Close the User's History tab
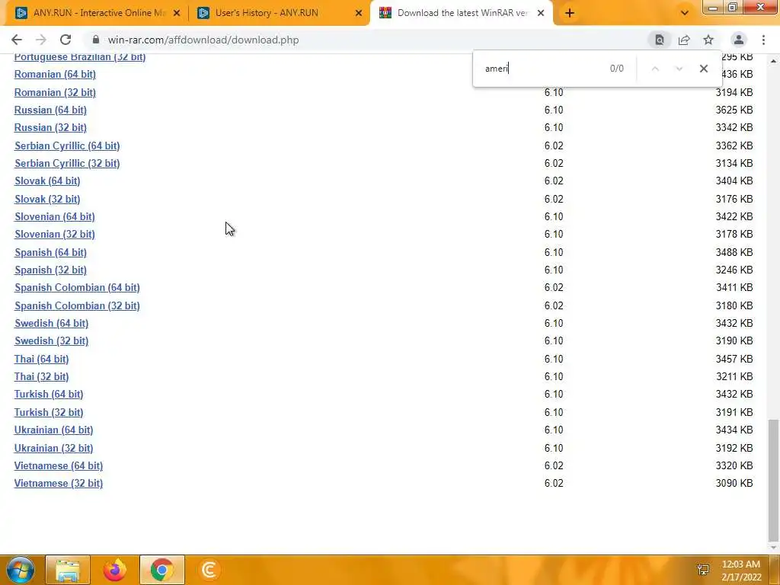The image size is (780, 585). point(359,13)
